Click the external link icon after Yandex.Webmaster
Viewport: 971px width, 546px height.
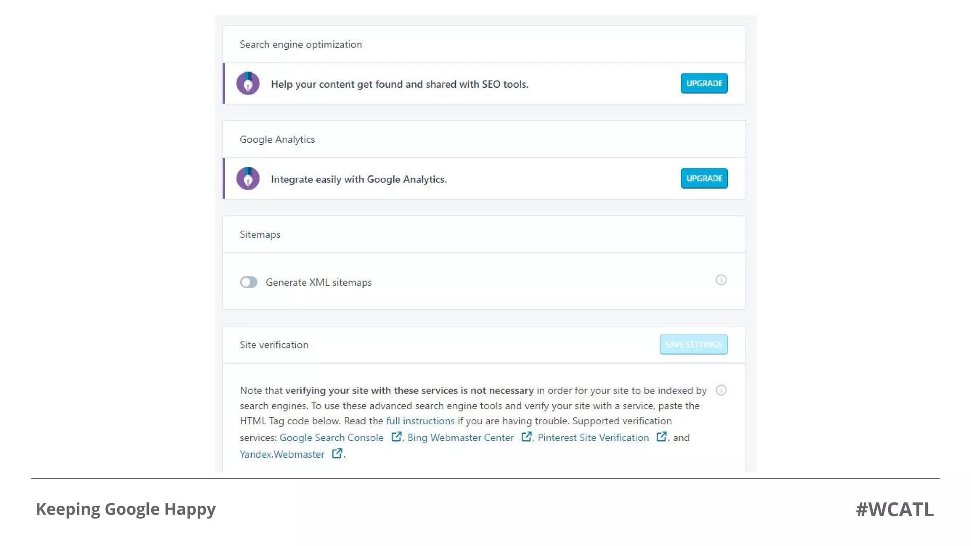337,454
